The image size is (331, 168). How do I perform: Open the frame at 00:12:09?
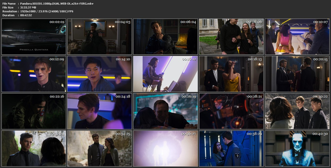pos(34,74)
